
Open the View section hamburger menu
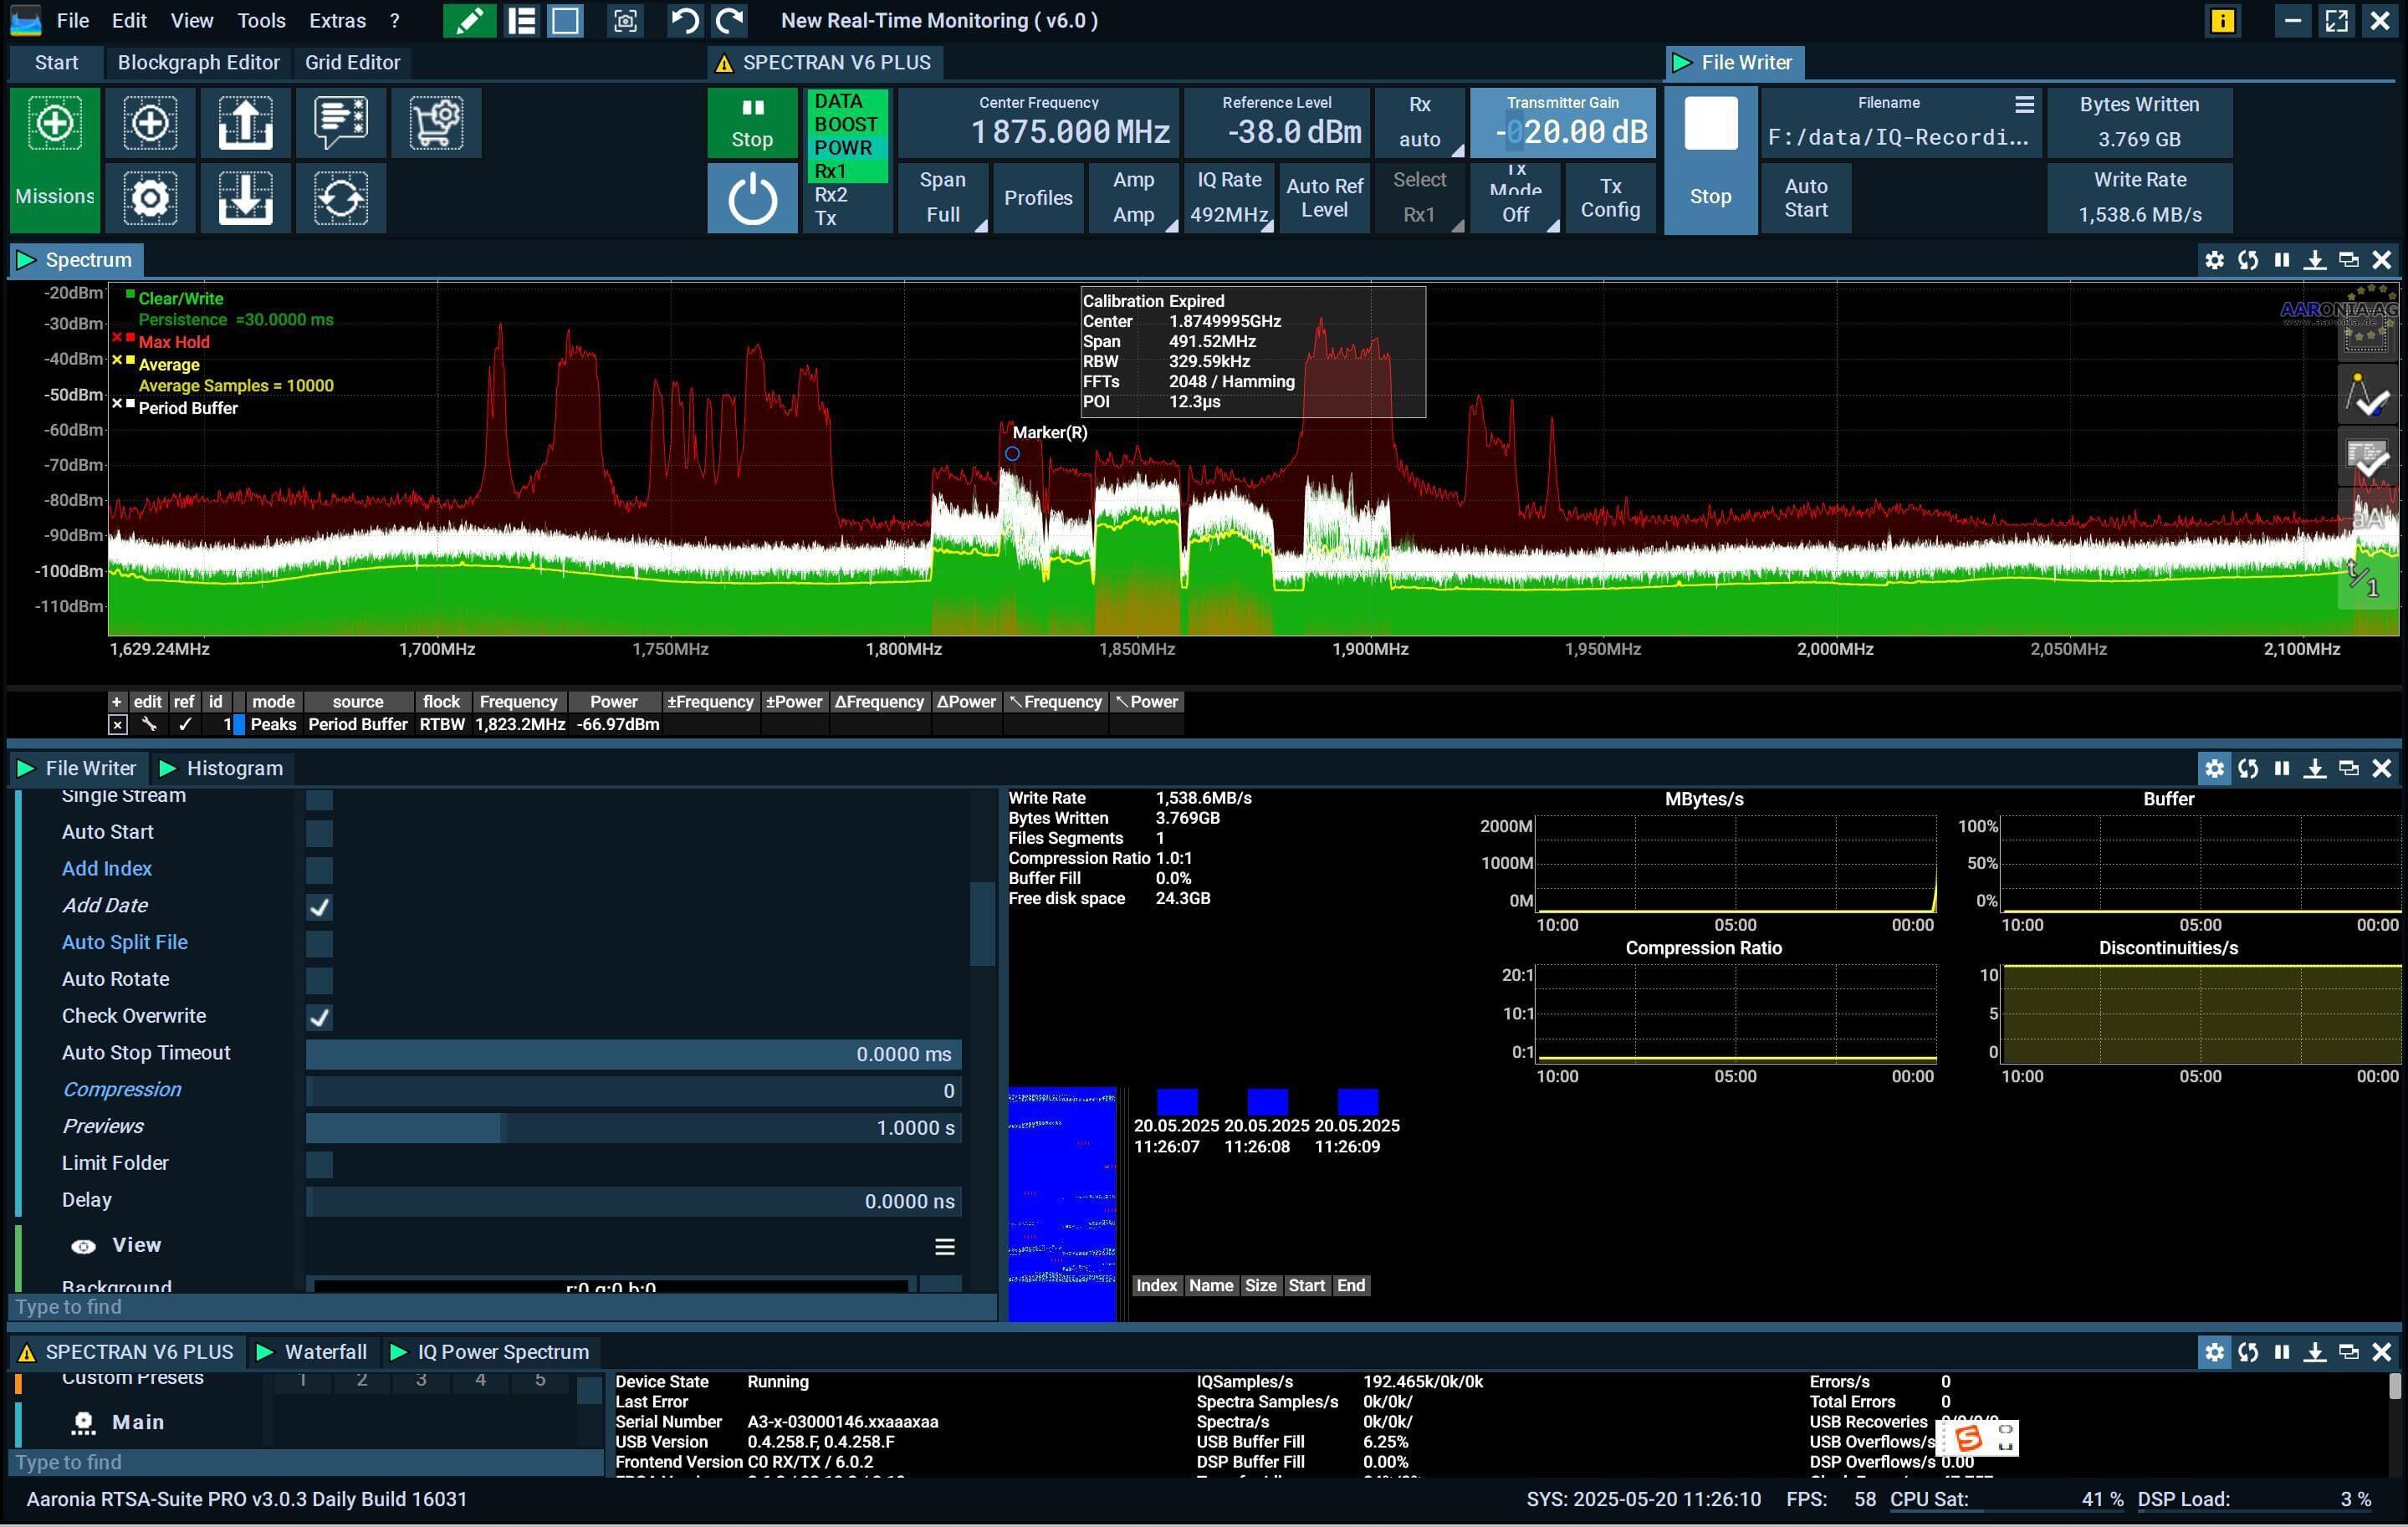pos(944,1246)
